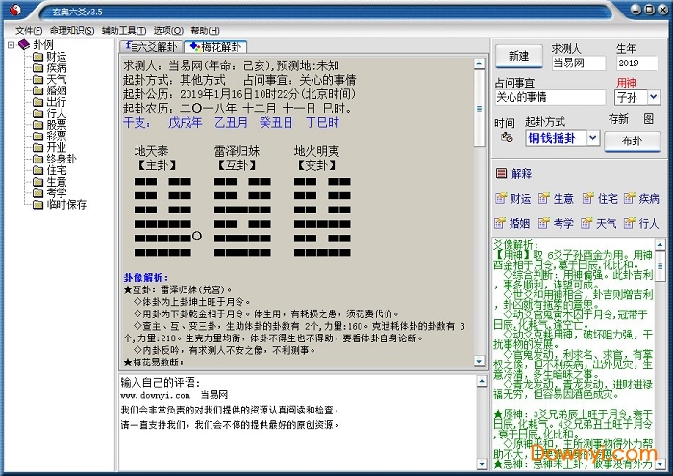Click the 新建 button
The image size is (673, 476).
coord(518,56)
